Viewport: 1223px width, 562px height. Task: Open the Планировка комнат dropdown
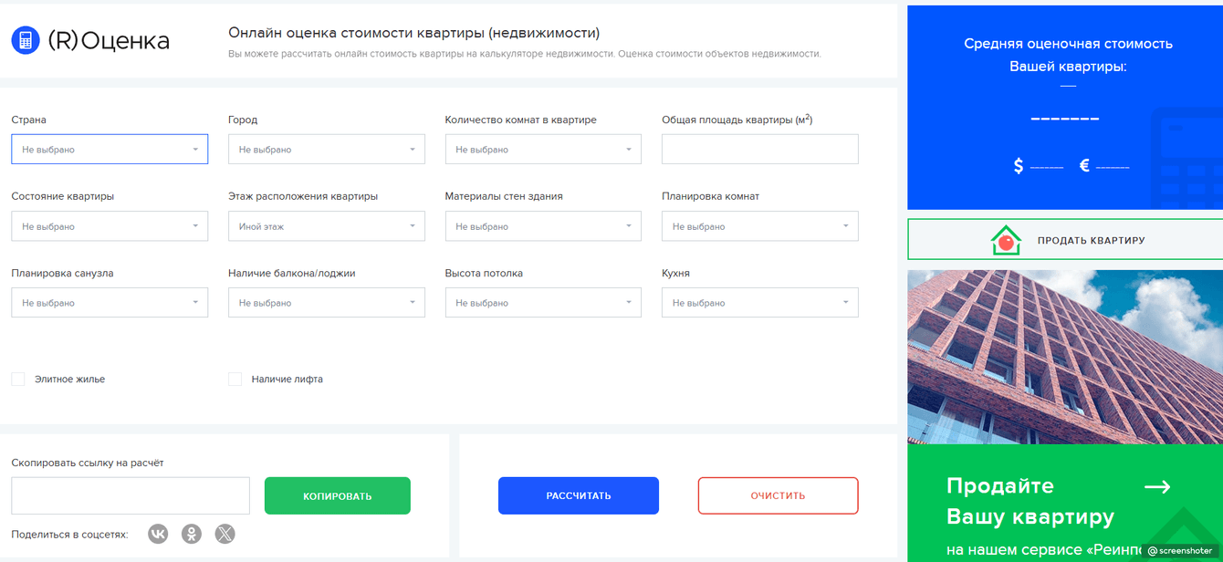(x=760, y=226)
